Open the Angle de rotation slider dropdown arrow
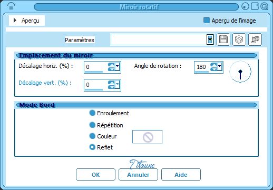 point(220,67)
